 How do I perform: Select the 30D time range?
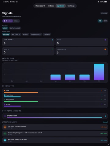(x=105, y=21)
